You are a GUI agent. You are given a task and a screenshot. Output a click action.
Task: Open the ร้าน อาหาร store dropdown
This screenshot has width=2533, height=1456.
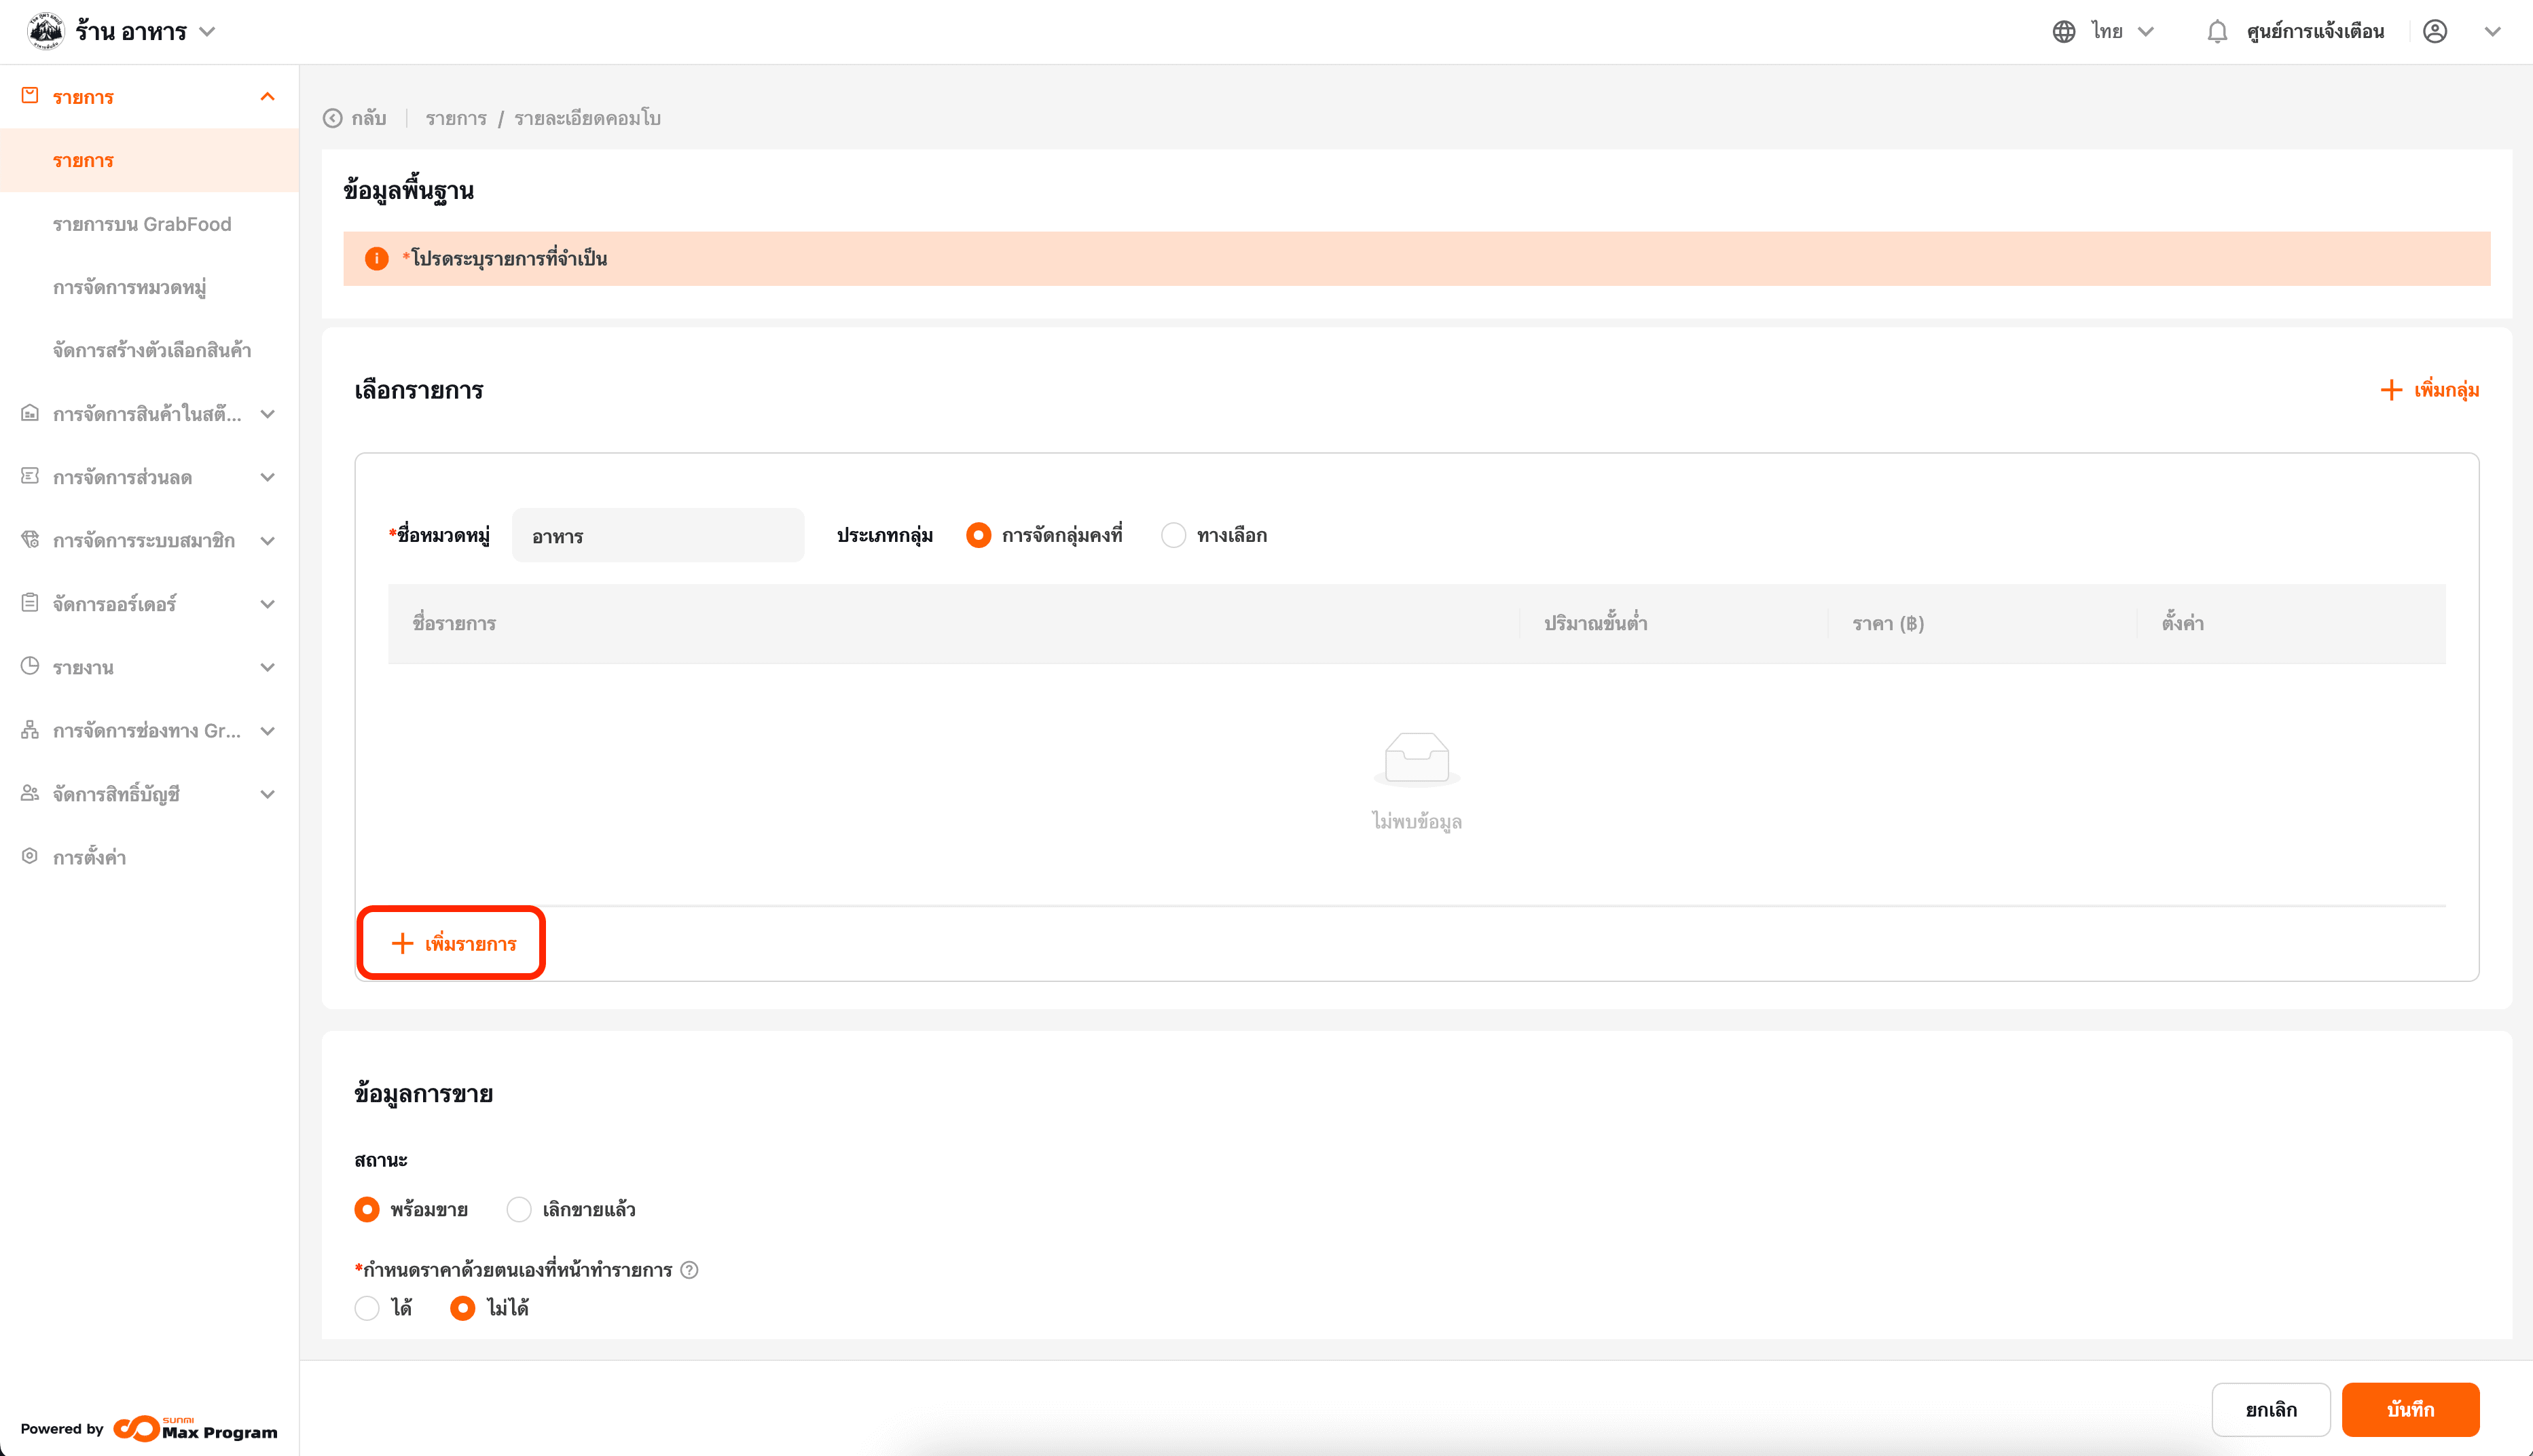(145, 32)
